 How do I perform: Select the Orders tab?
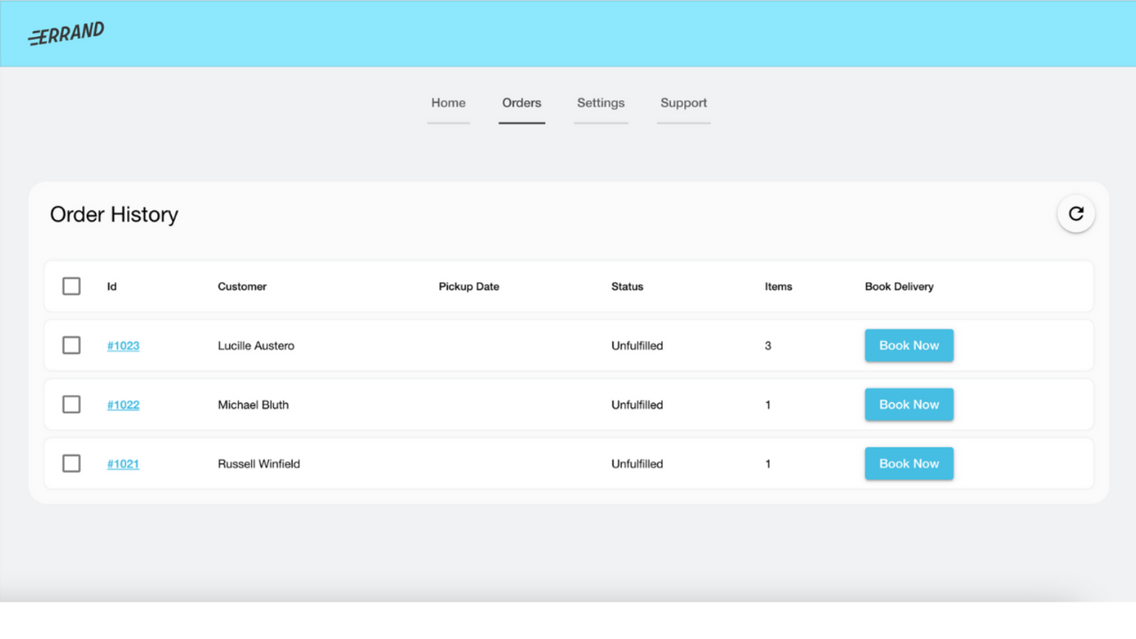tap(522, 103)
